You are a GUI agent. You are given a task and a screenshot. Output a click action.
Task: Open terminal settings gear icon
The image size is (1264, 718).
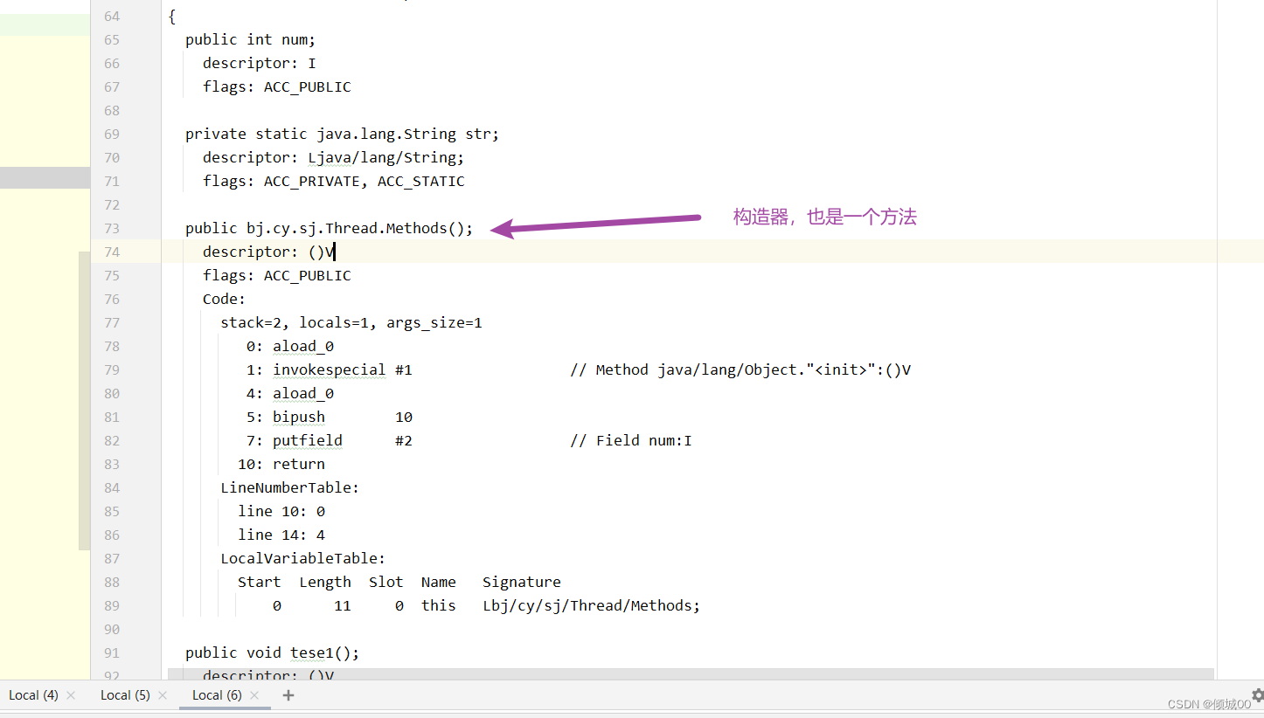coord(1258,694)
